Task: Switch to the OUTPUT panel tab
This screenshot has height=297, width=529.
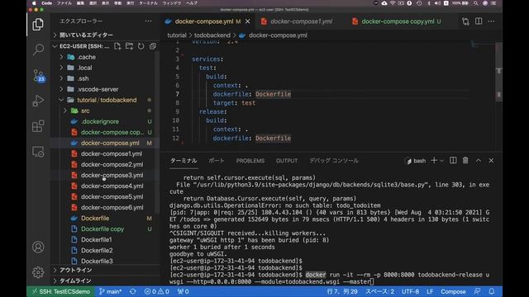Action: pyautogui.click(x=287, y=161)
